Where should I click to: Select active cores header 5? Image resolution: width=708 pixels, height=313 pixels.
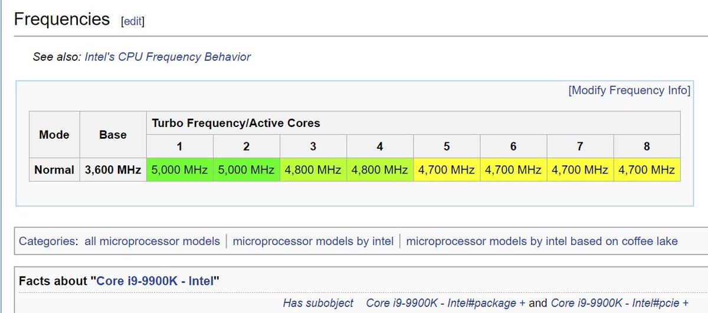447,146
